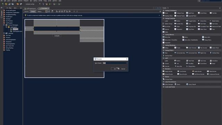Viewport: 222px width, 125px height.
Task: Pick the Password Field palette component
Action: (215, 26)
